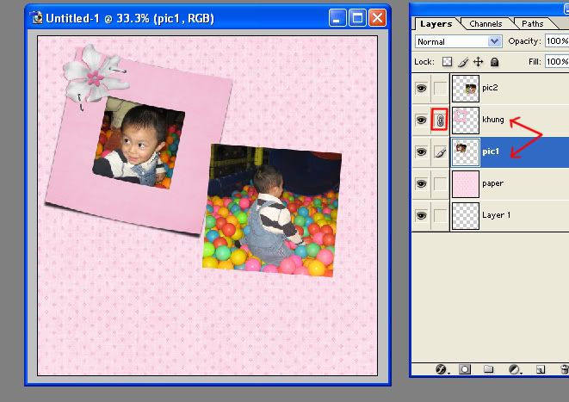Select the paper layer thumbnail
The width and height of the screenshot is (569, 402).
(x=466, y=184)
